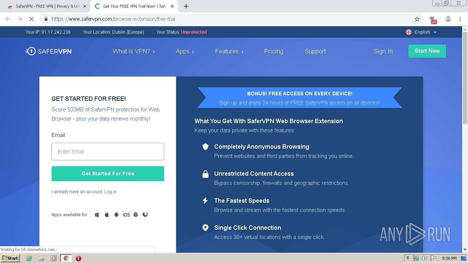This screenshot has width=468, height=263.
Task: Click the Windows platform icon
Action: point(97,215)
